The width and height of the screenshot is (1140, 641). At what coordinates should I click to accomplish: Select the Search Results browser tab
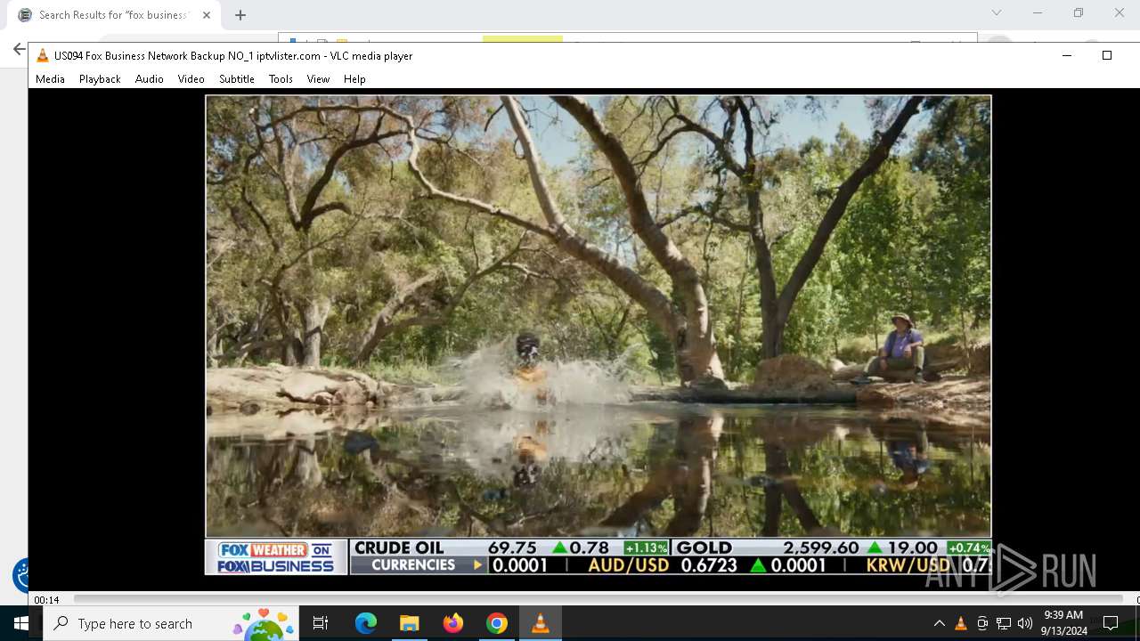click(x=113, y=15)
